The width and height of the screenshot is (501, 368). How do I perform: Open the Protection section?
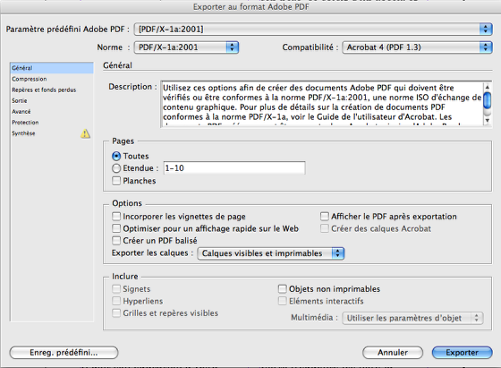(x=52, y=123)
